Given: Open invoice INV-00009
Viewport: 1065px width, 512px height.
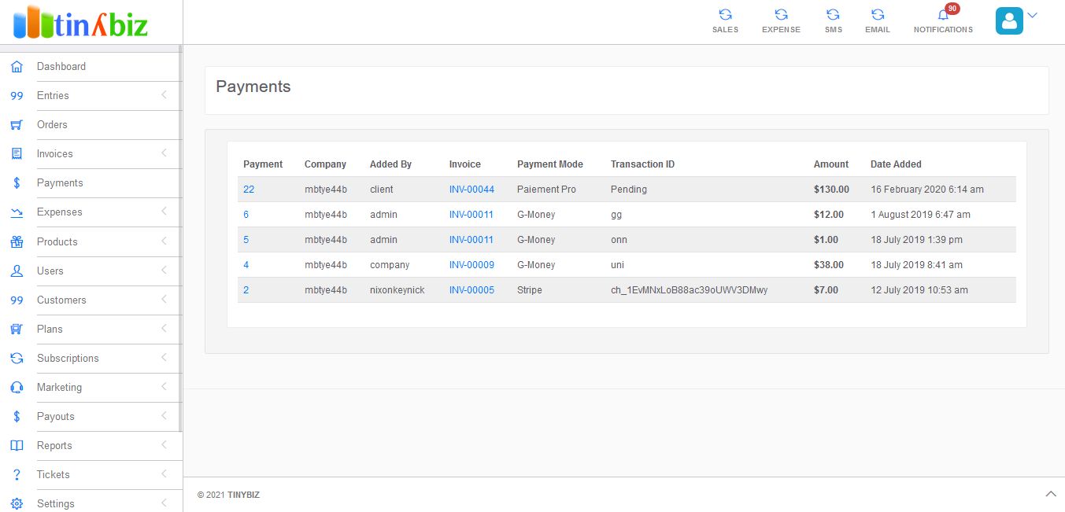Looking at the screenshot, I should [471, 265].
